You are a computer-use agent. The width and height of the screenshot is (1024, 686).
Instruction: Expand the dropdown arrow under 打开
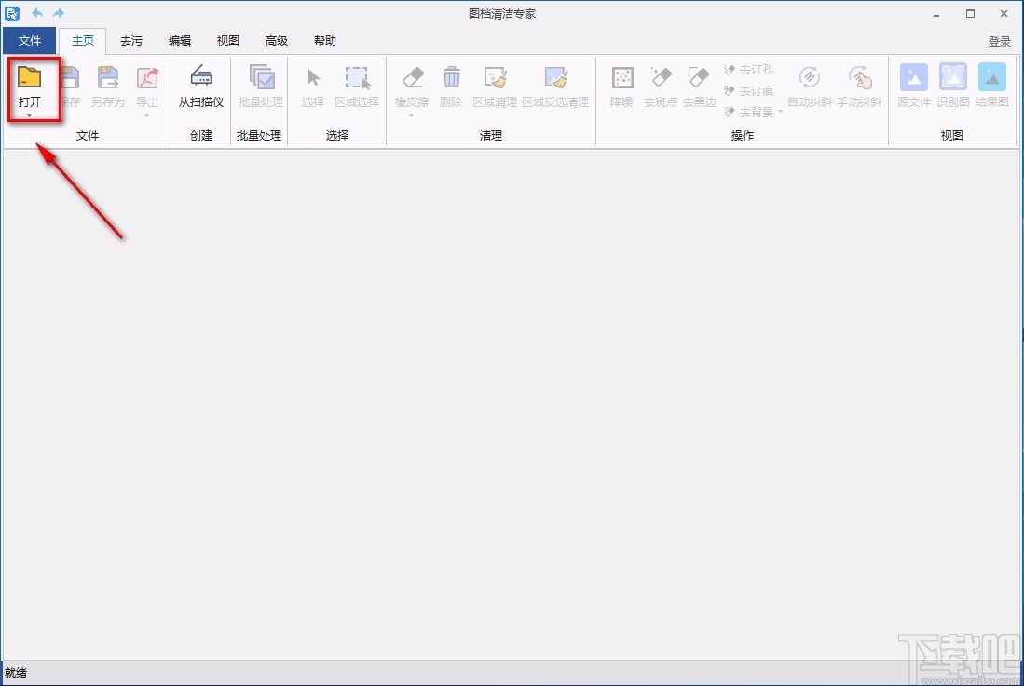pyautogui.click(x=30, y=115)
